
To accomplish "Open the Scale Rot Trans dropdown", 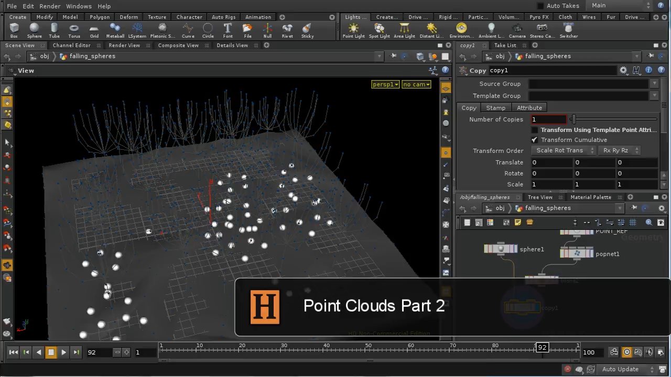I will (564, 150).
